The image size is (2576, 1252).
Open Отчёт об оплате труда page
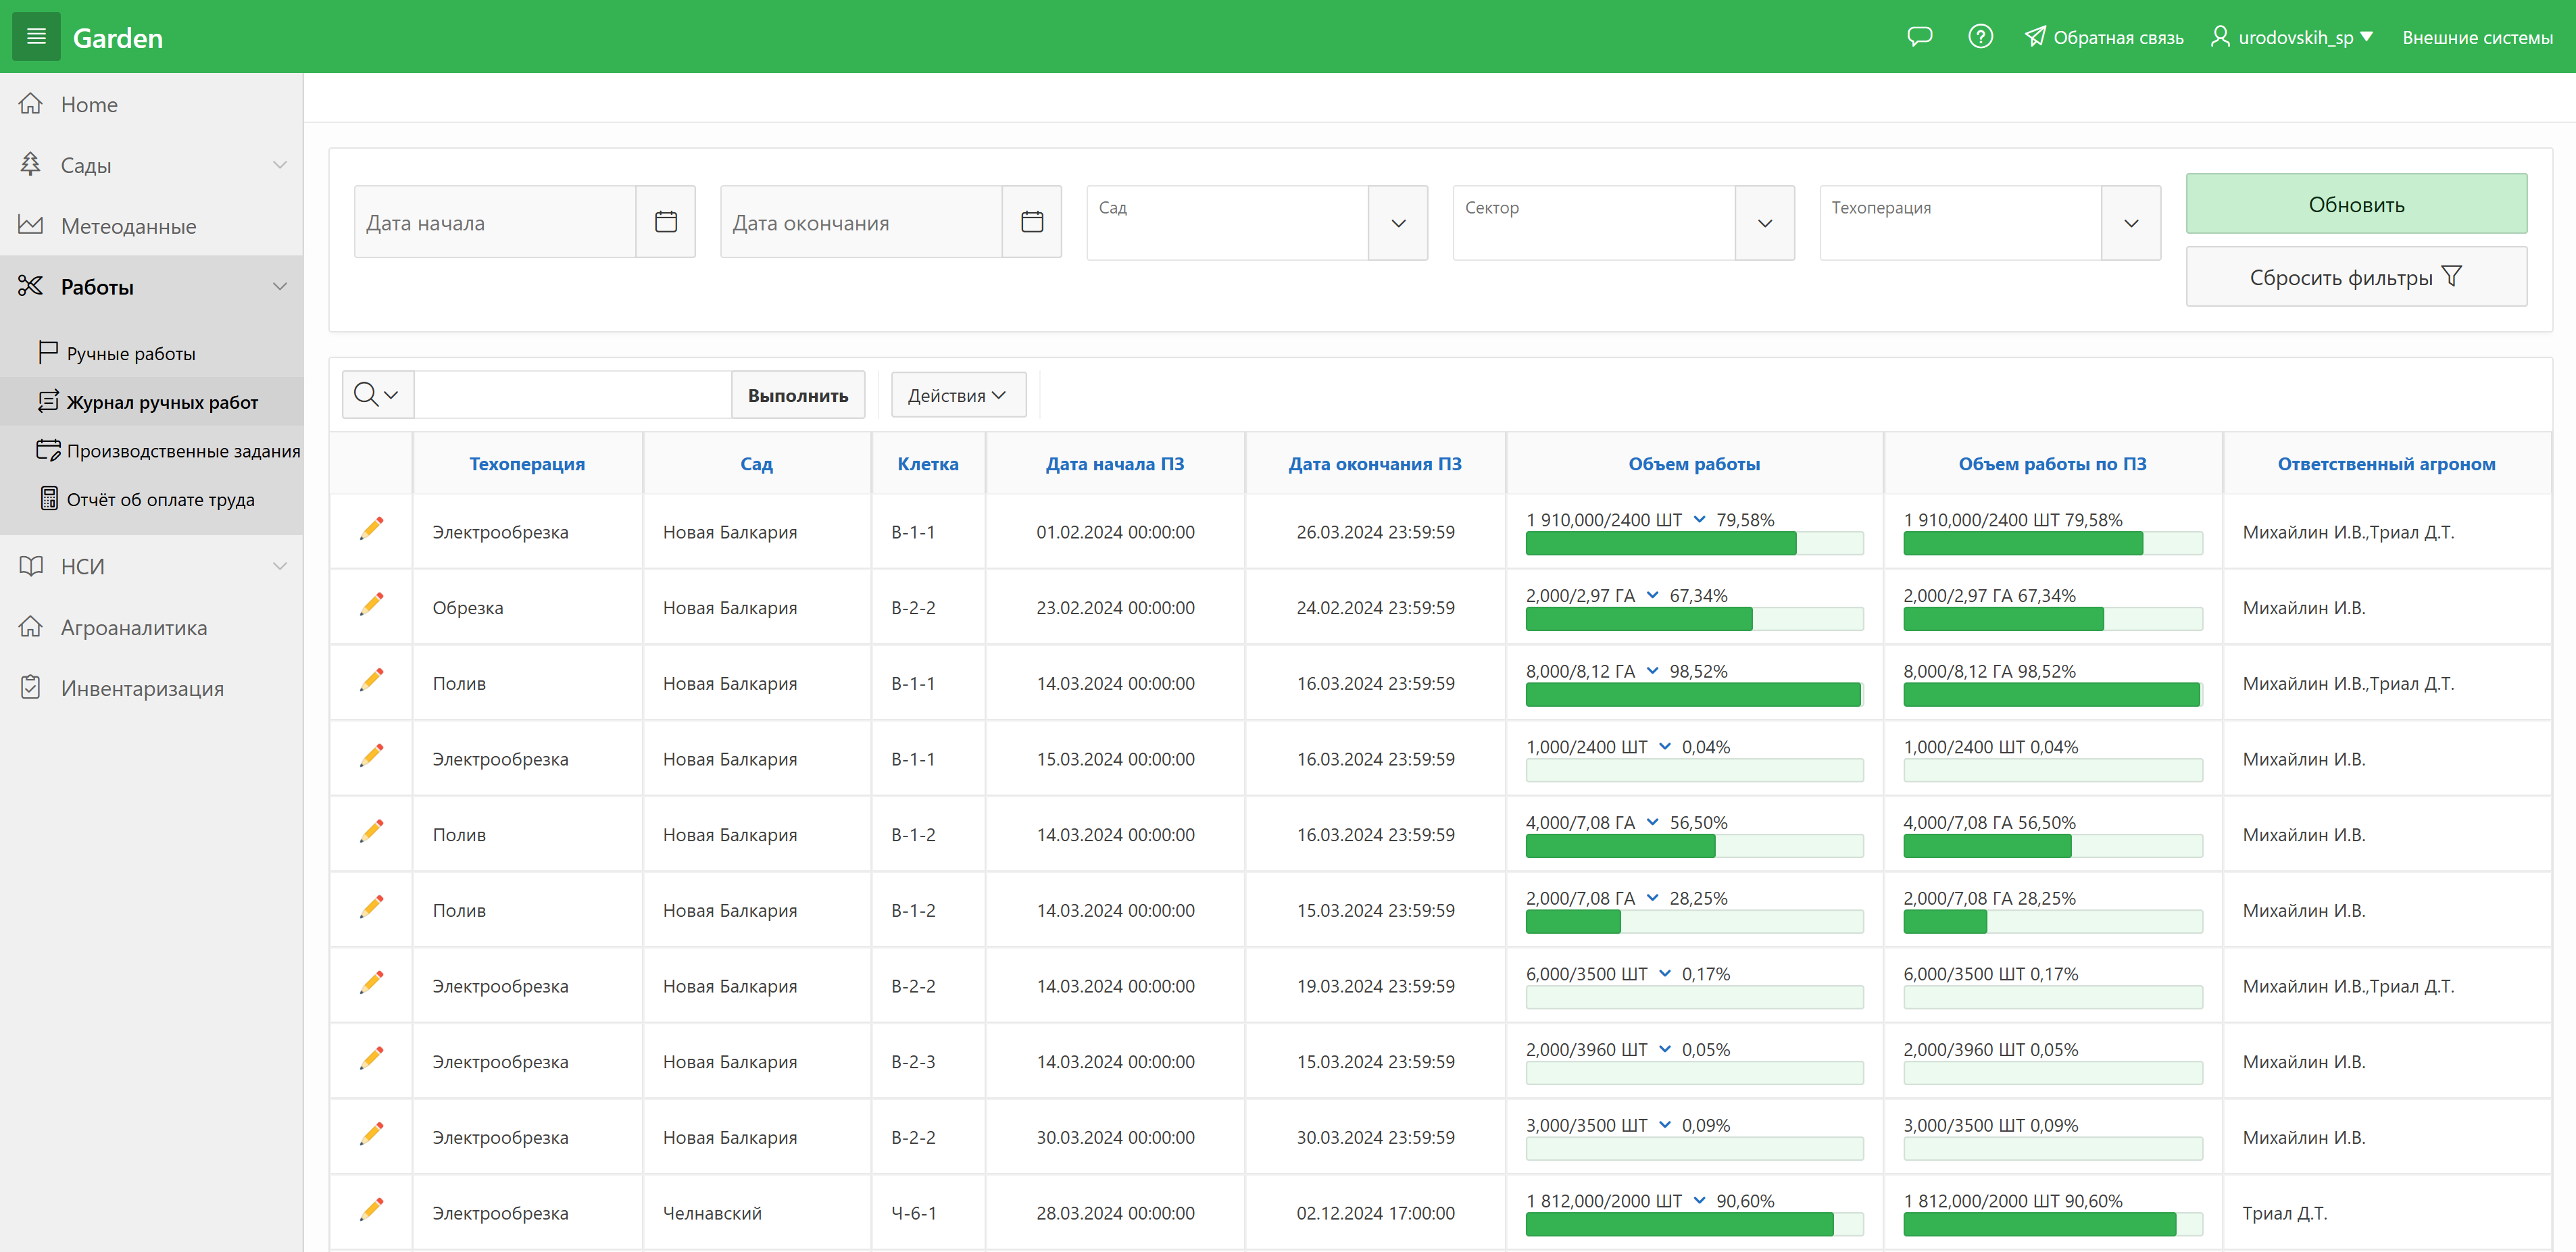pyautogui.click(x=160, y=499)
